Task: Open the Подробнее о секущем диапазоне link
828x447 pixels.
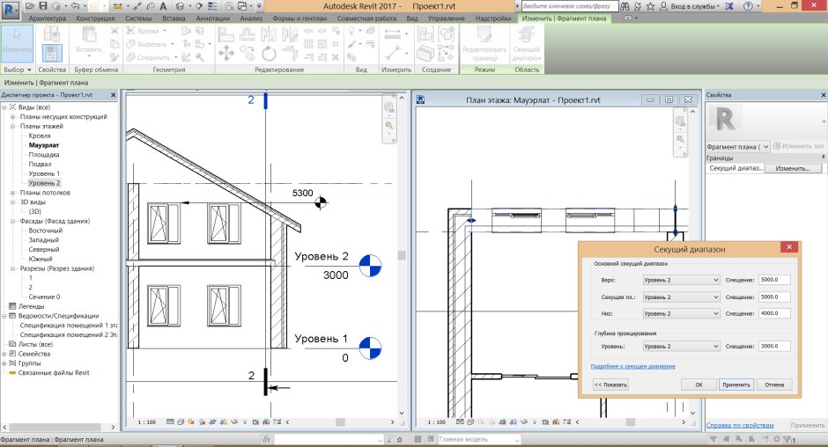Action: coord(632,366)
